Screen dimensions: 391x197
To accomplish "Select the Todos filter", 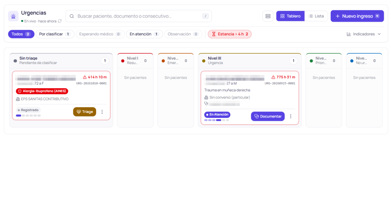I will [x=21, y=34].
